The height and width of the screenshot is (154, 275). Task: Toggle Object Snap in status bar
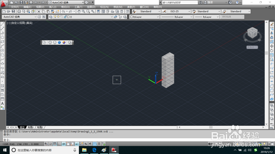point(68,144)
